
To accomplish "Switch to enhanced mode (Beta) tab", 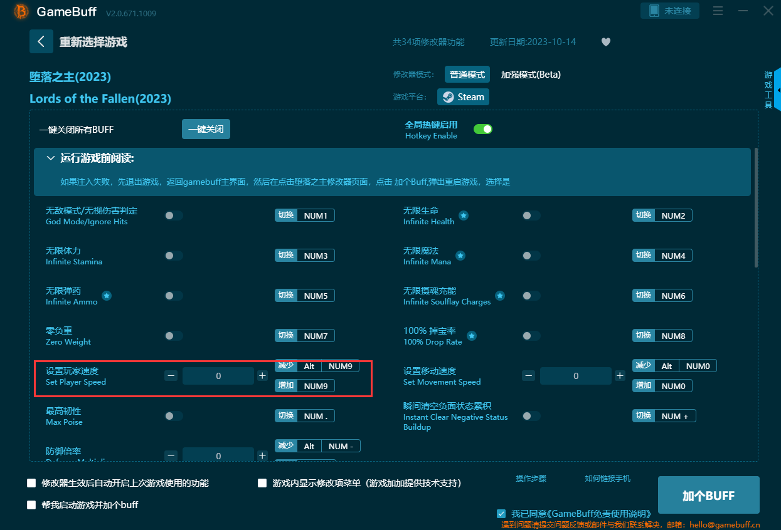I will pos(531,75).
